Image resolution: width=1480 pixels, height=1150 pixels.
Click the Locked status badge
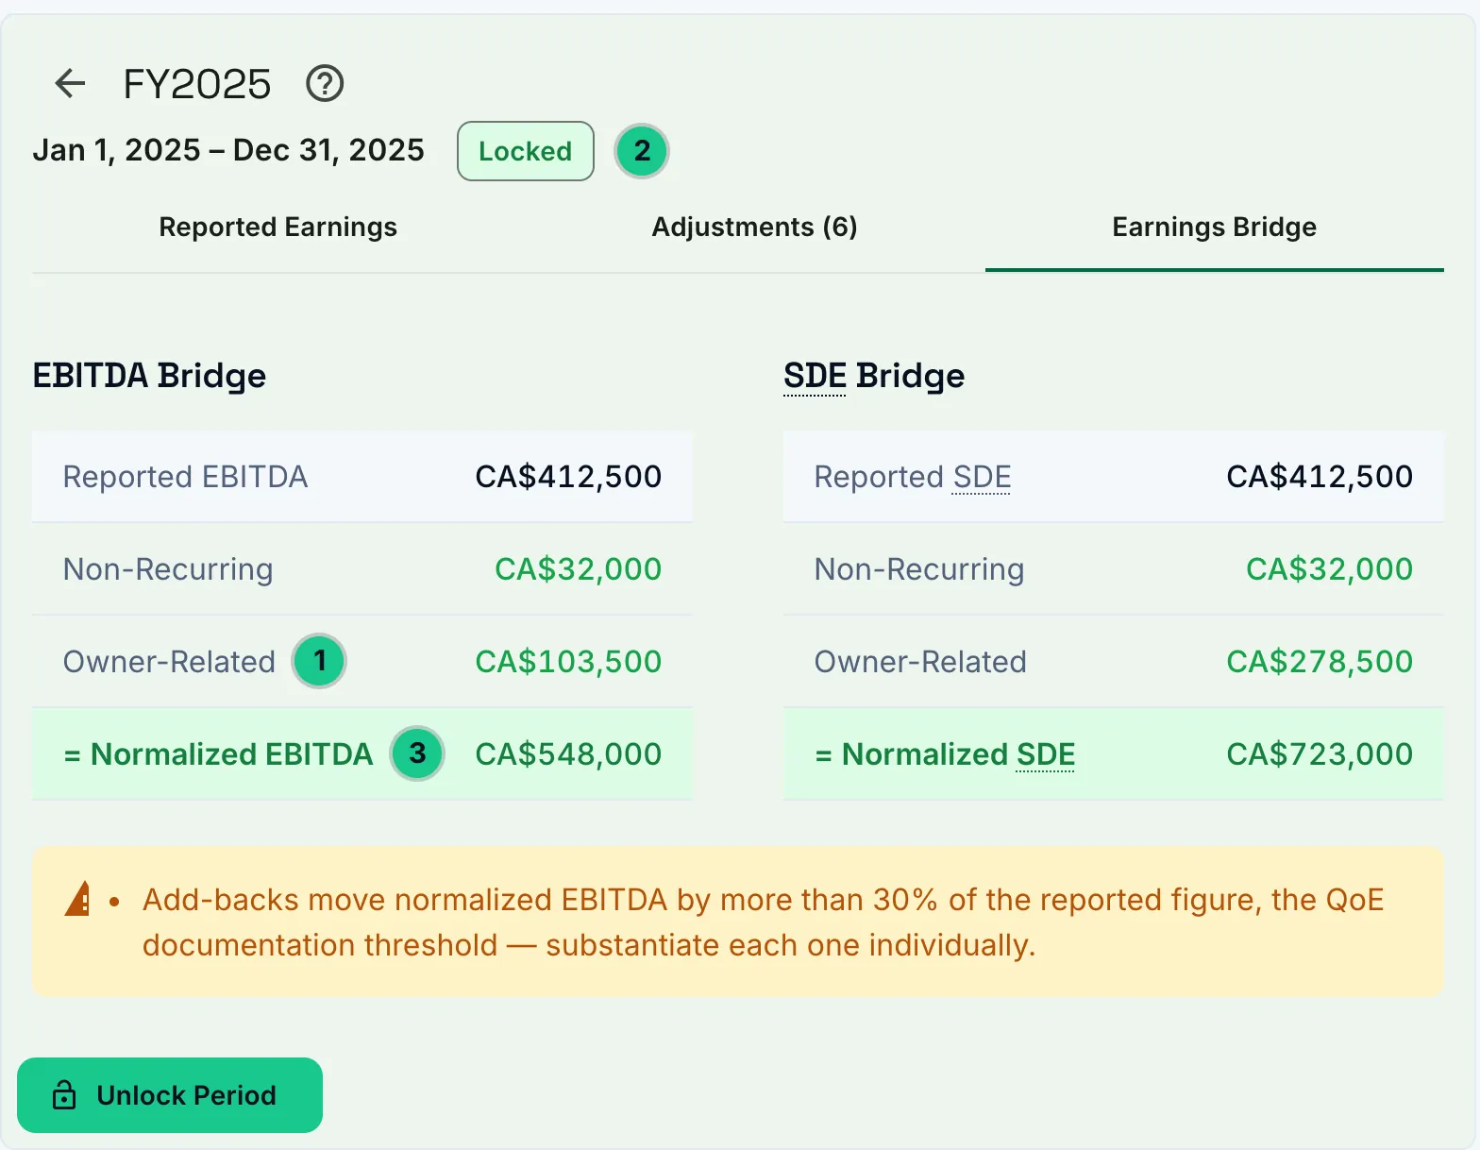(x=526, y=151)
